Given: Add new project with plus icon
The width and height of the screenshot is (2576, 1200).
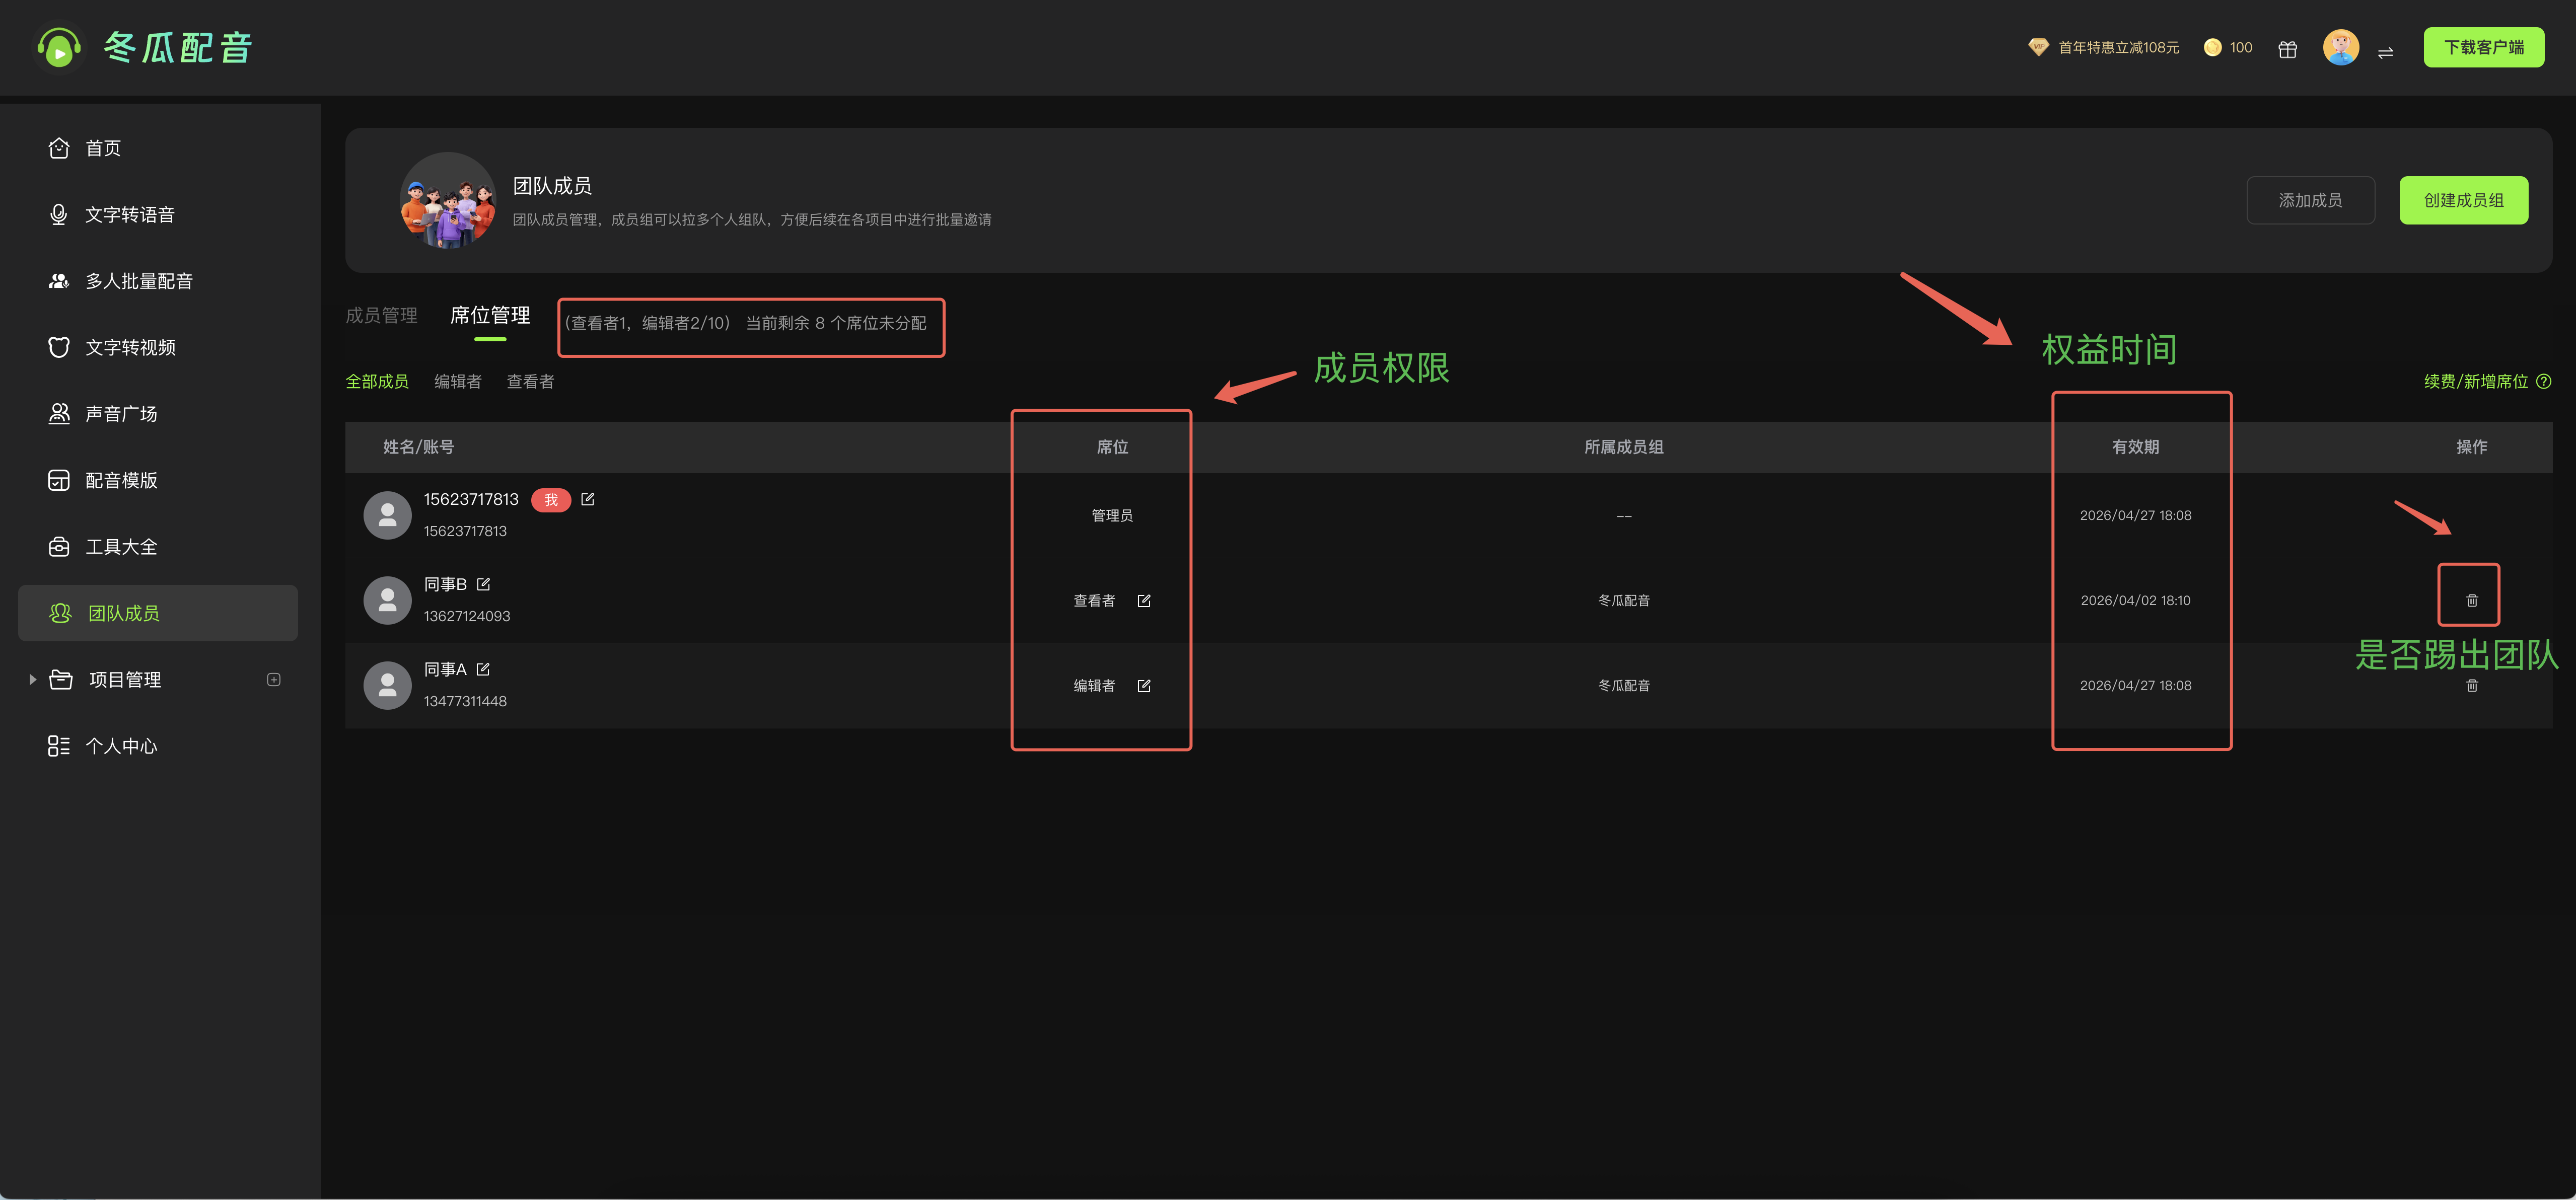Looking at the screenshot, I should pos(274,679).
